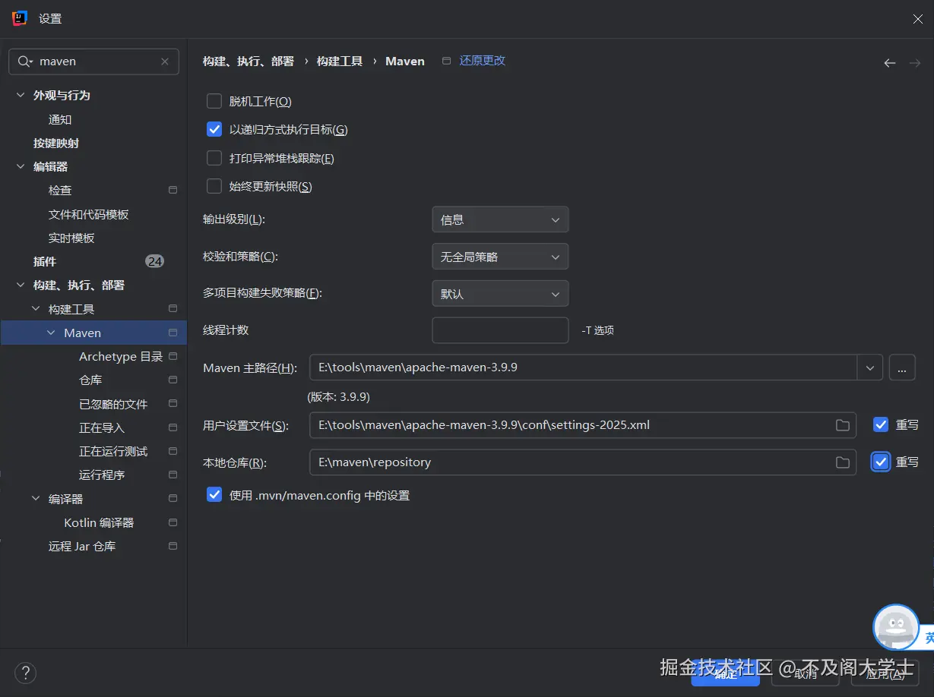The height and width of the screenshot is (697, 934).
Task: Click the project-level icon beside 构建工具
Action: 173,309
